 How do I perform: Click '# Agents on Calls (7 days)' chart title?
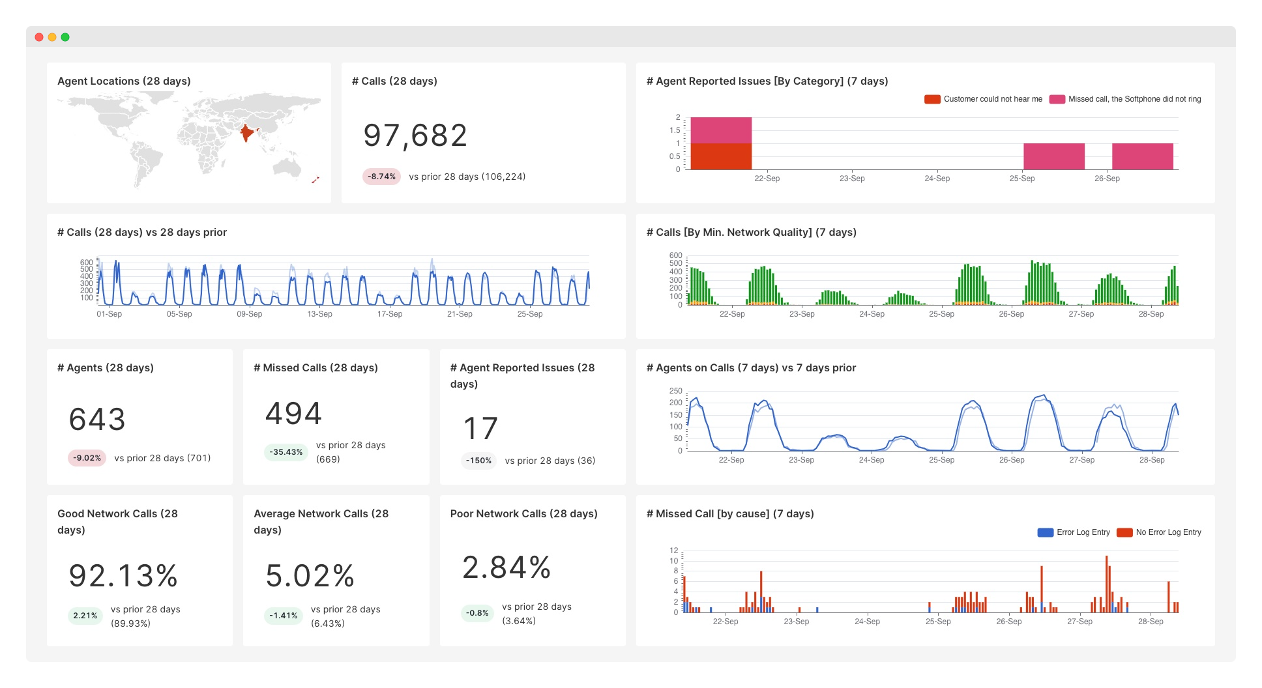pyautogui.click(x=752, y=367)
